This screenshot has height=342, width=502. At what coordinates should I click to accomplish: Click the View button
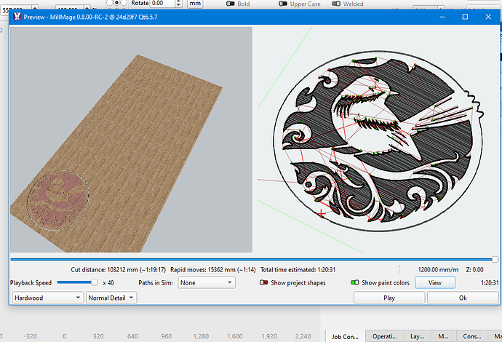tap(435, 283)
